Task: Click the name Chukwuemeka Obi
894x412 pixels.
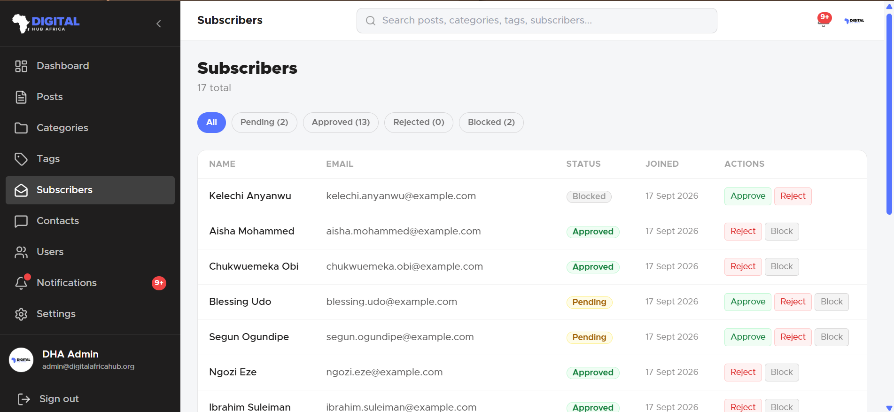Action: tap(254, 266)
